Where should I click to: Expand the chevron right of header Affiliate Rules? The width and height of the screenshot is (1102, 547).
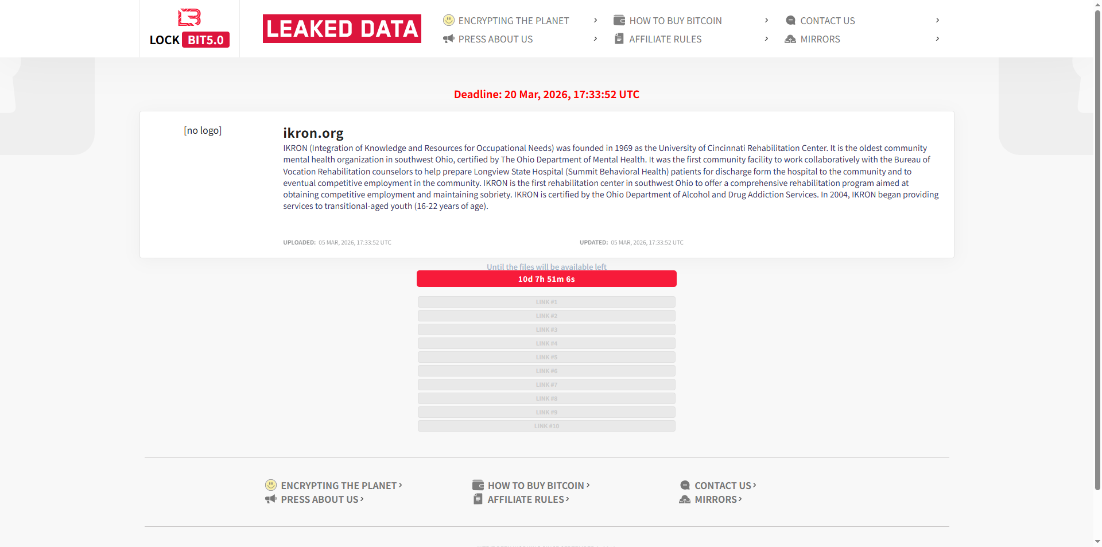766,39
